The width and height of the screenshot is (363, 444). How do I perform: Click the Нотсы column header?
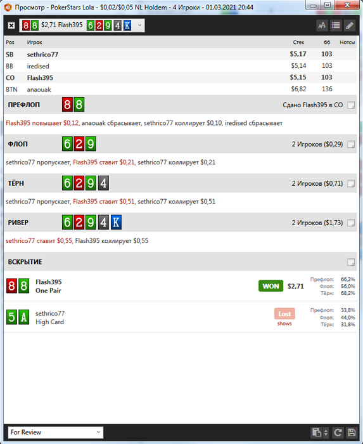pyautogui.click(x=347, y=42)
